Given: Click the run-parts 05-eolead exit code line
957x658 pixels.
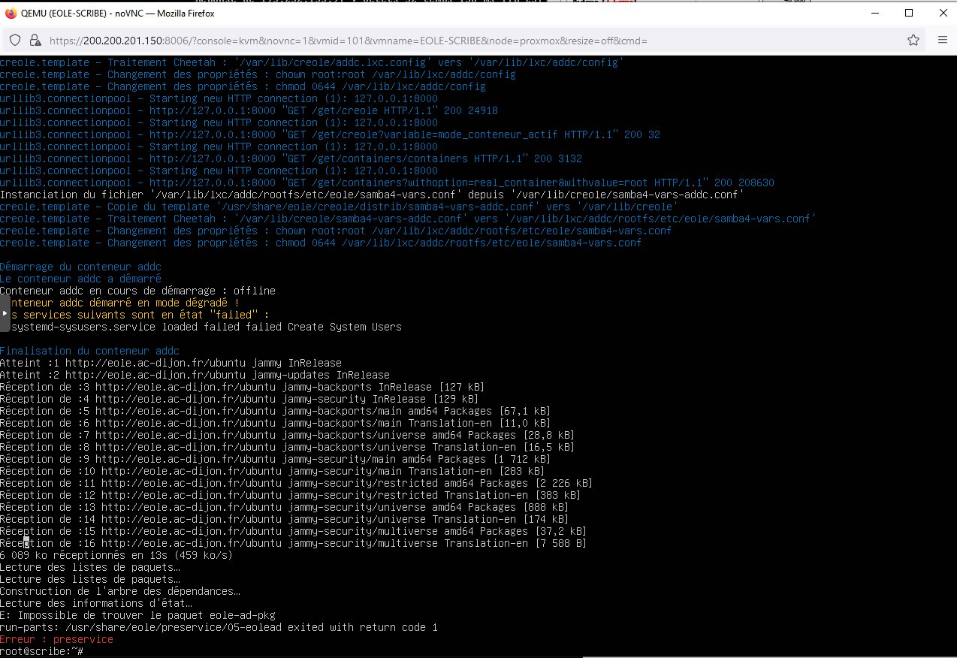Looking at the screenshot, I should coord(218,627).
